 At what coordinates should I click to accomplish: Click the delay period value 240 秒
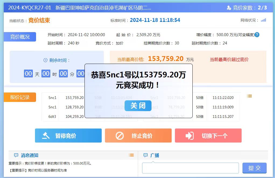click(73, 43)
